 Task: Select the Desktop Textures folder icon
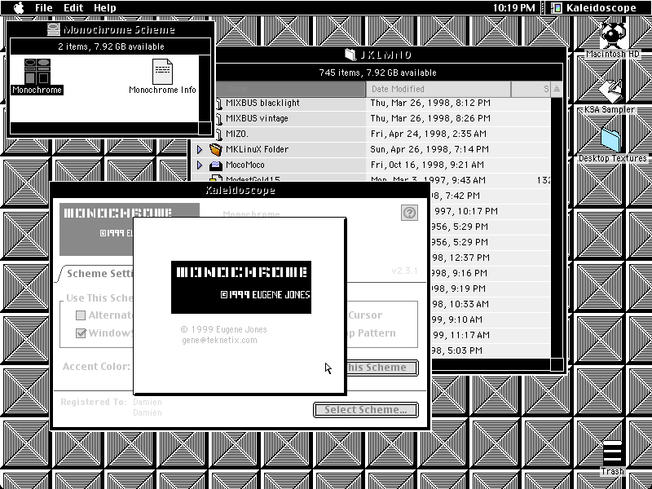(x=610, y=140)
